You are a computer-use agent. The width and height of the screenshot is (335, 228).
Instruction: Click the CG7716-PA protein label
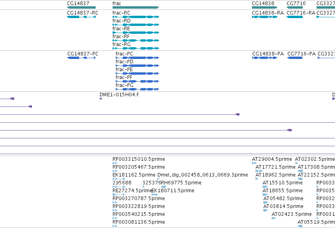[x=302, y=54]
